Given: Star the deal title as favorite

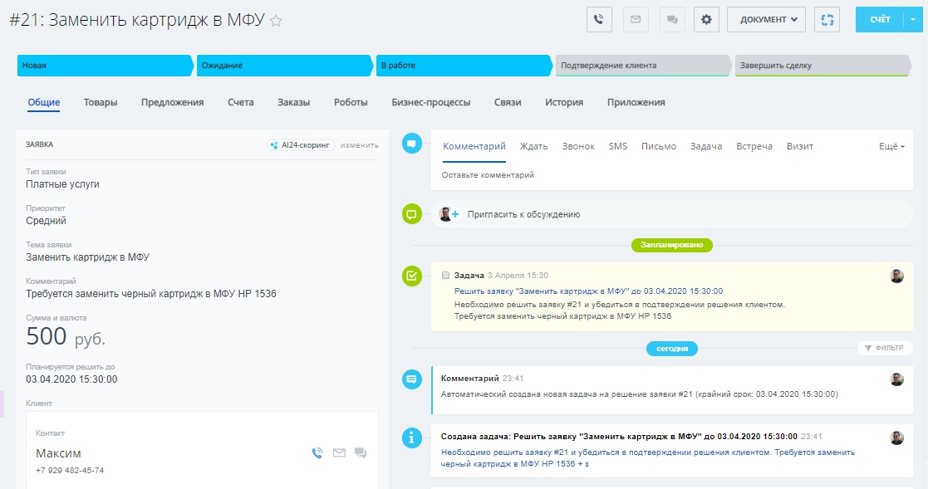Looking at the screenshot, I should (x=276, y=22).
